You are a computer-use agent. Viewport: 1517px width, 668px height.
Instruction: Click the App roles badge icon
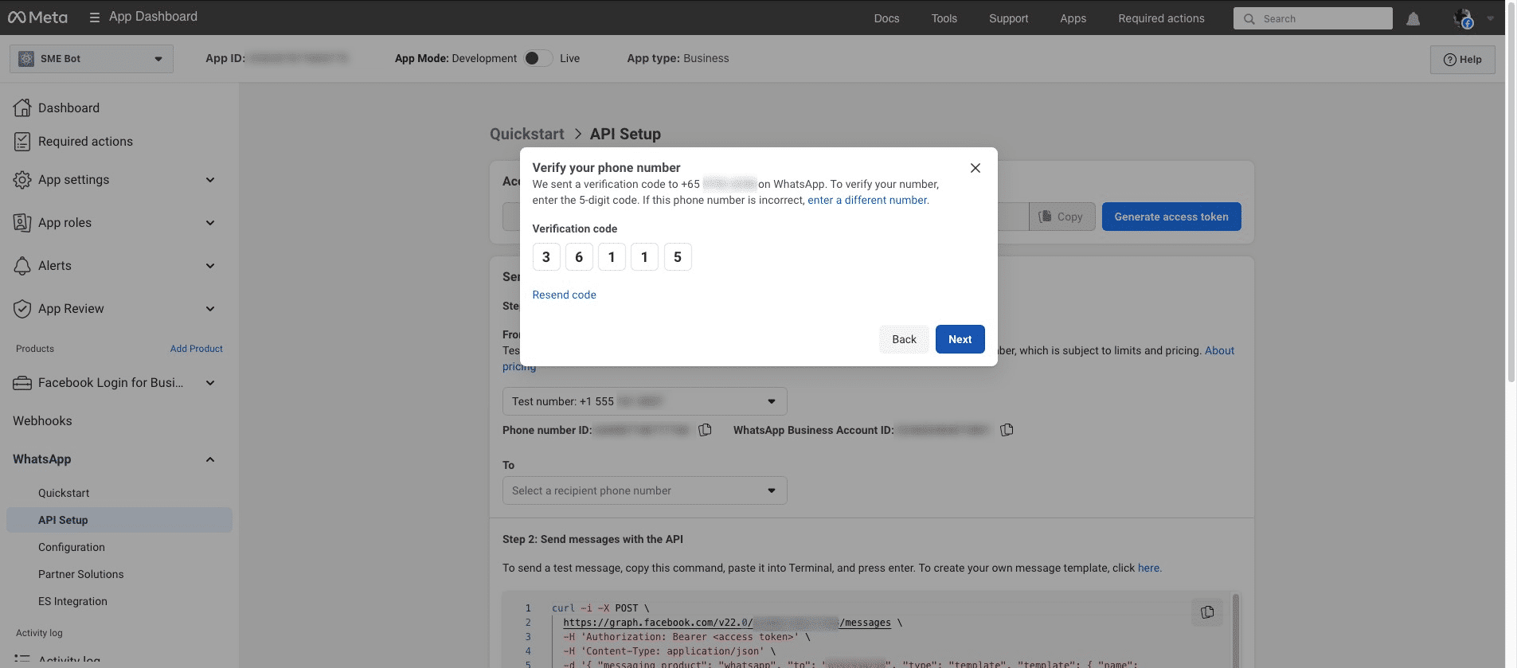(22, 223)
